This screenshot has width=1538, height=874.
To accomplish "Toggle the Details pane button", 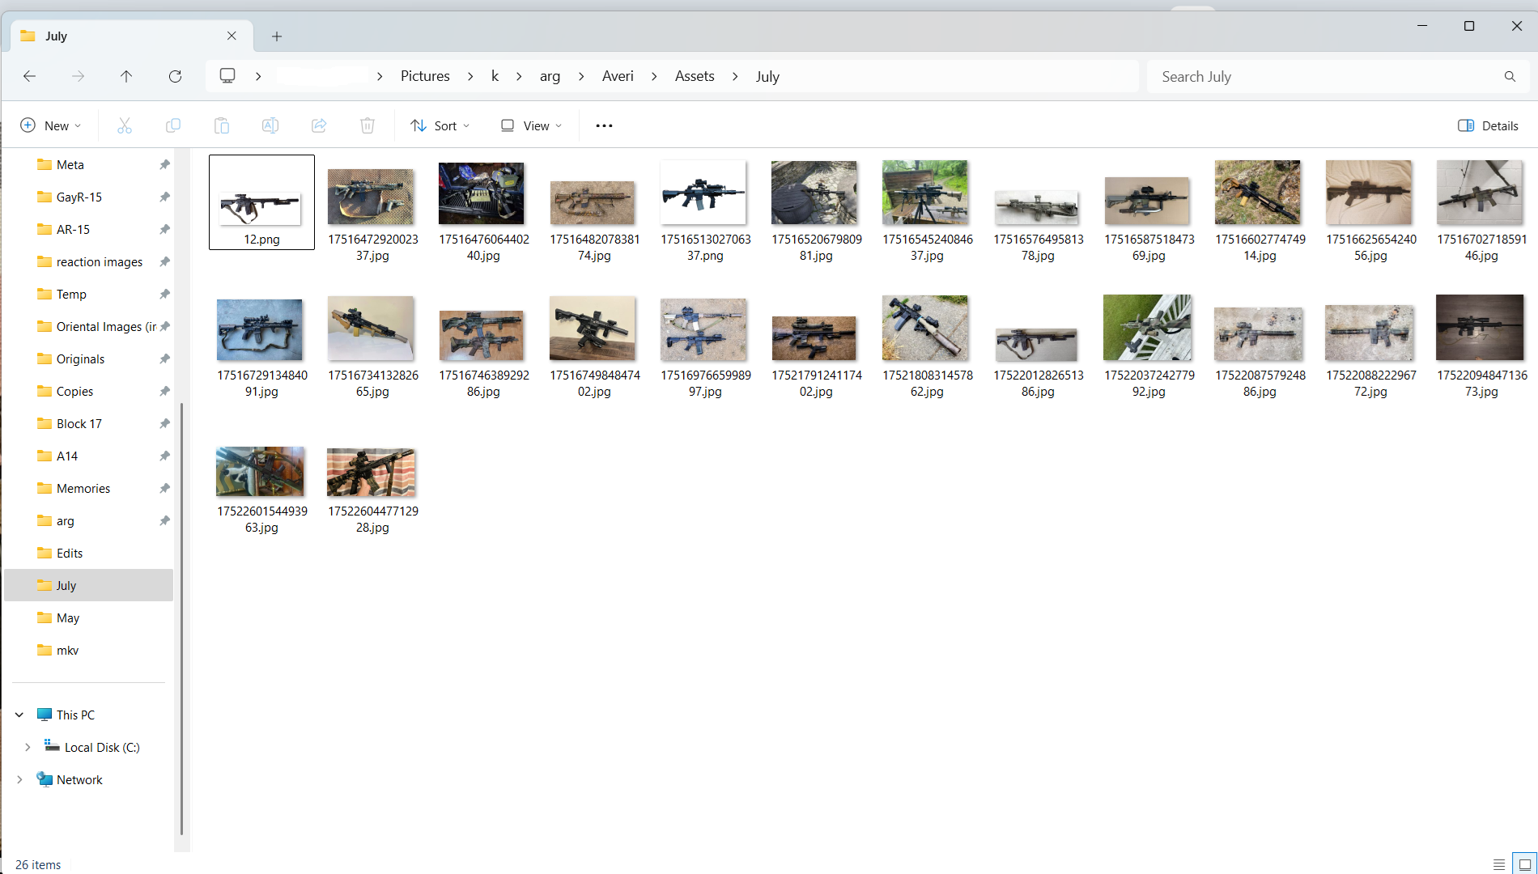I will [x=1488, y=125].
